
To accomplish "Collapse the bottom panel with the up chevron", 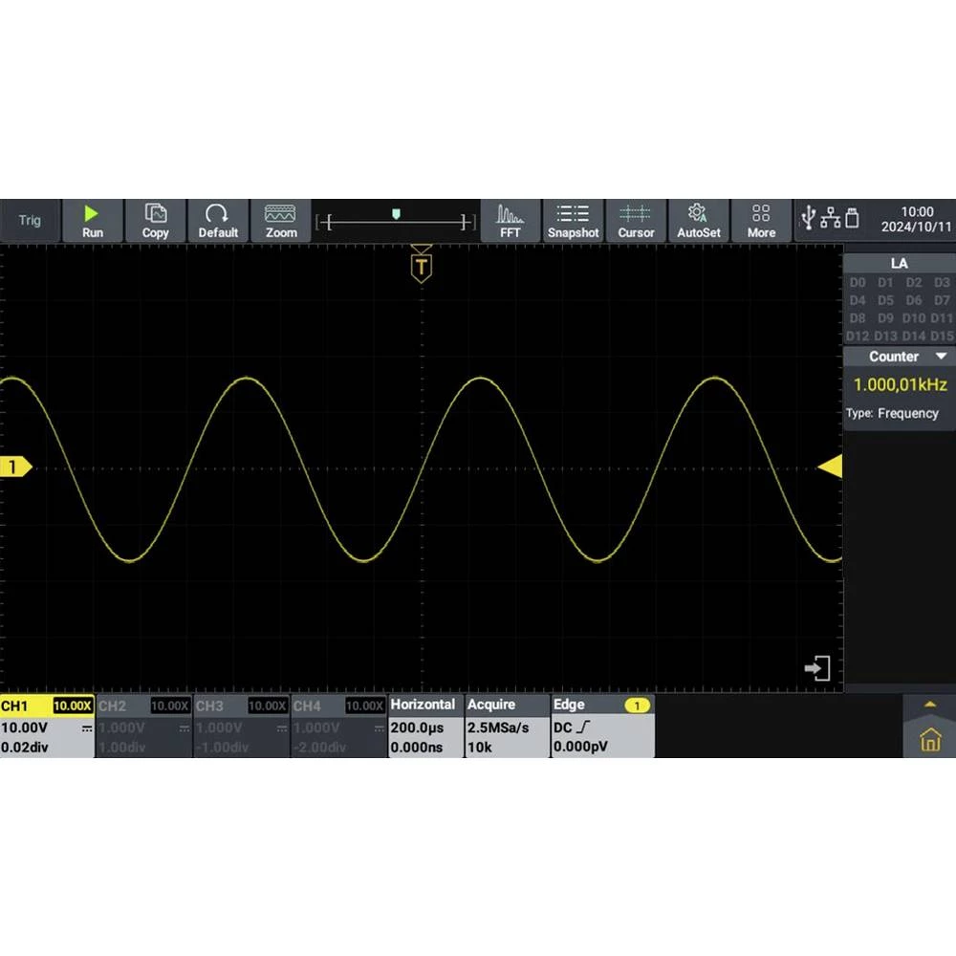I will [930, 704].
